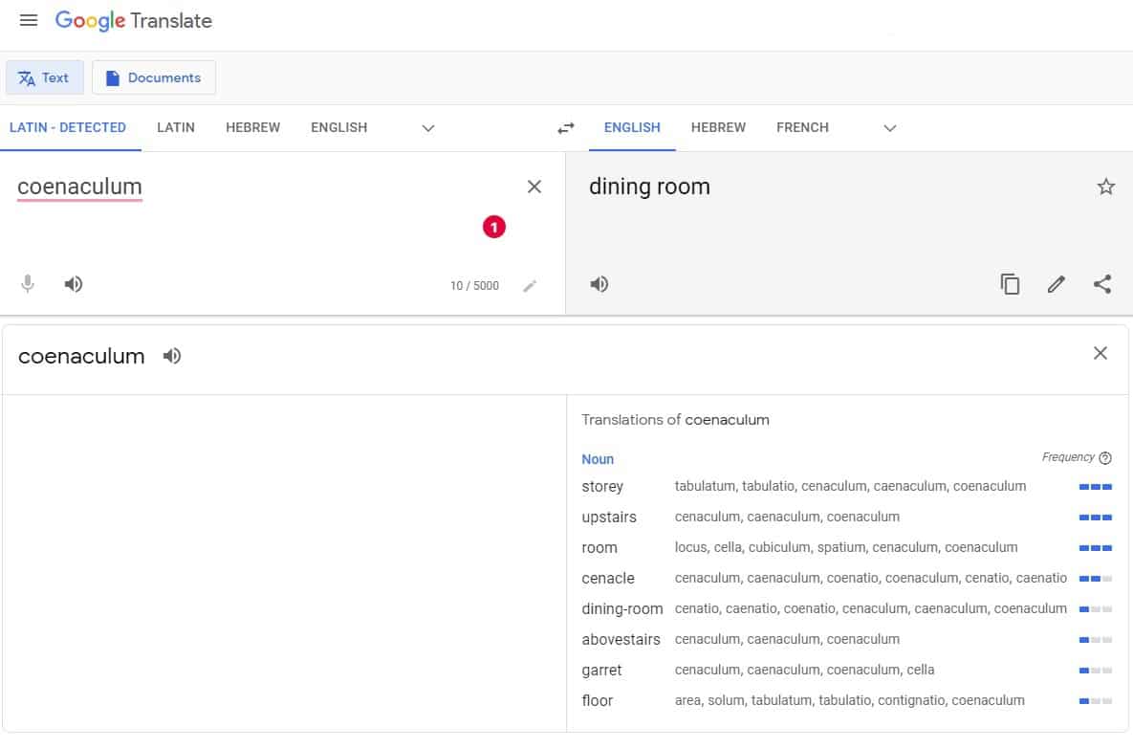The height and width of the screenshot is (749, 1133).
Task: Listen to the English translation audio
Action: pos(599,284)
